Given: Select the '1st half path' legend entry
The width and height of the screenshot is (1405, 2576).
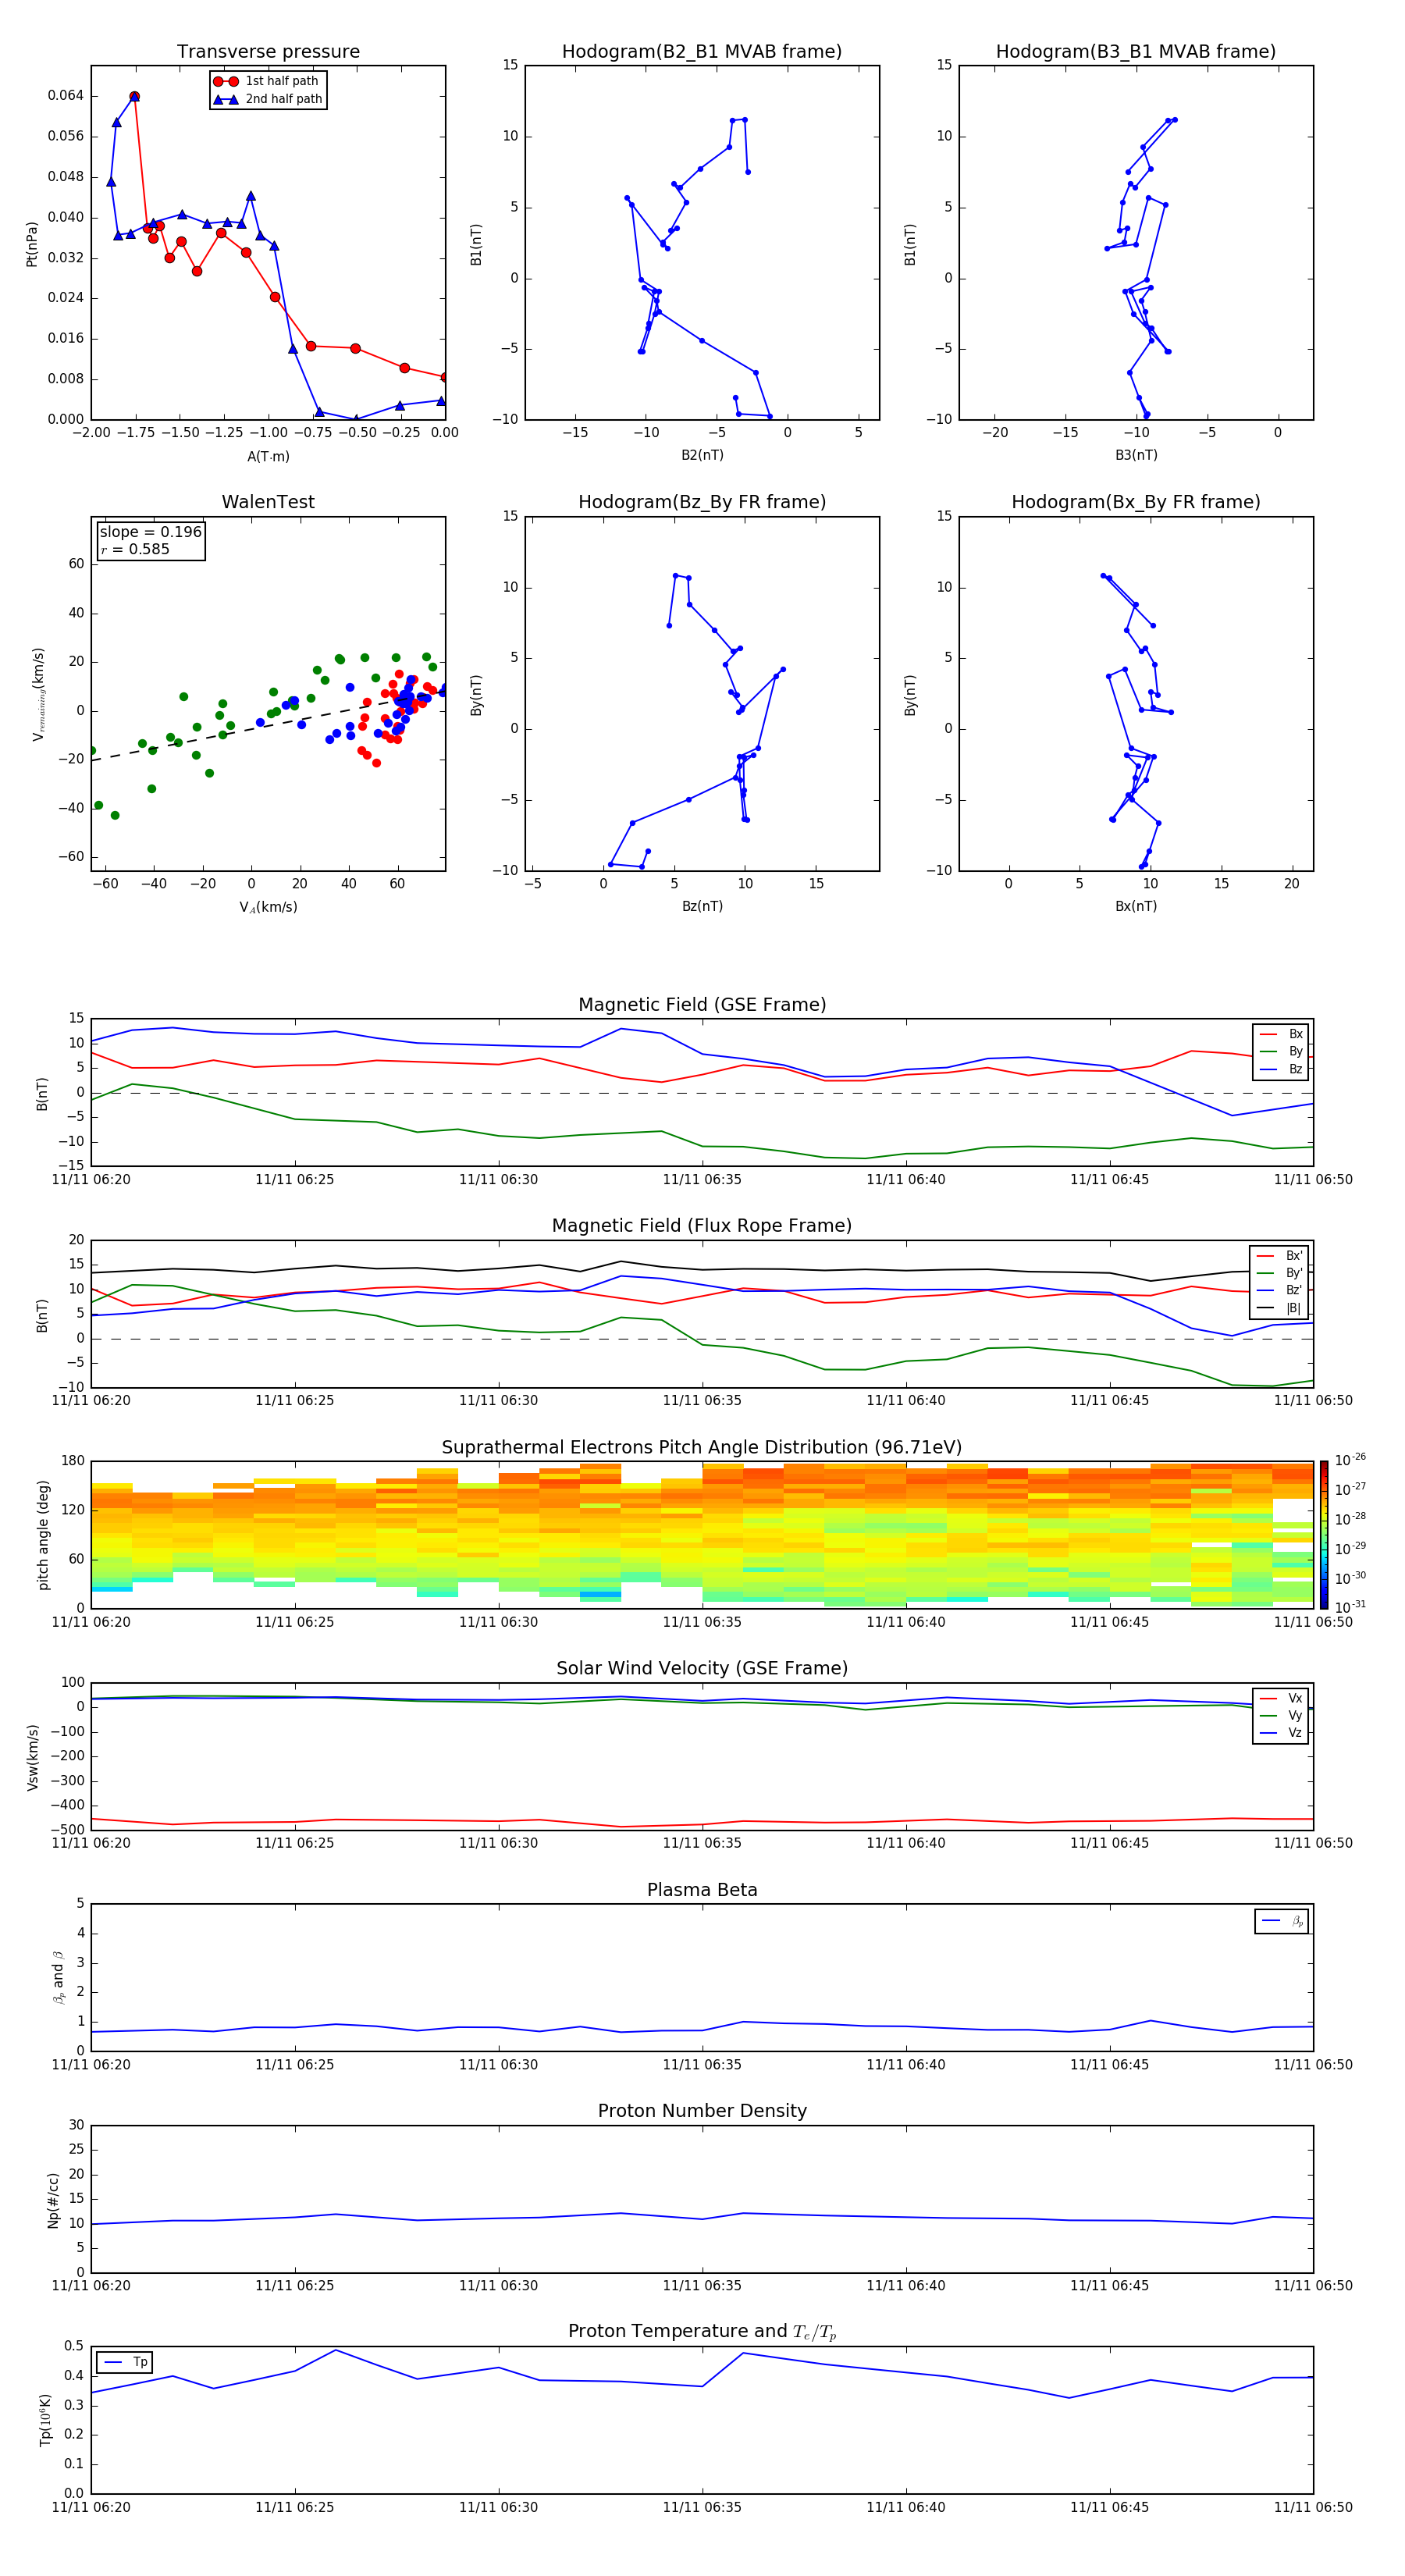Looking at the screenshot, I should click(x=266, y=81).
